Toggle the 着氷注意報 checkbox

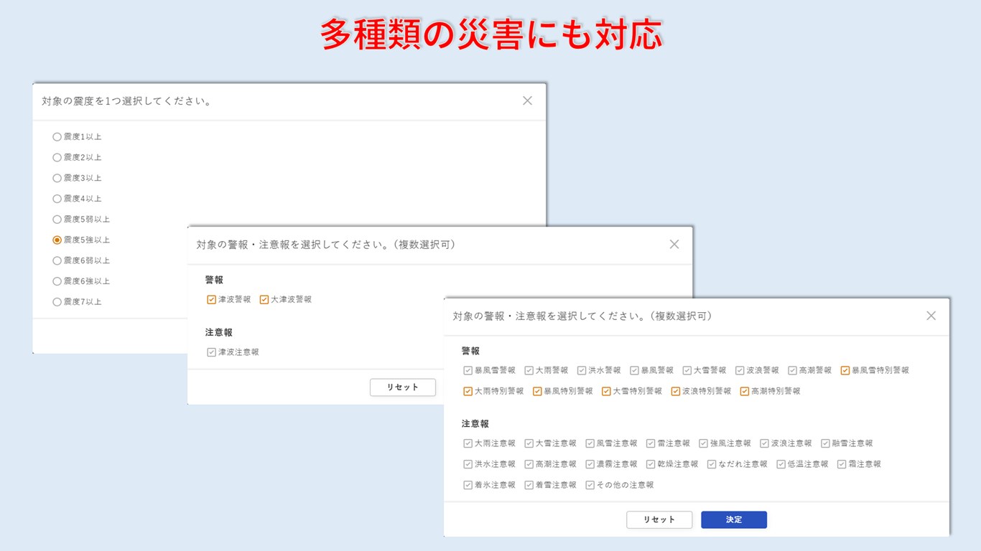[468, 485]
